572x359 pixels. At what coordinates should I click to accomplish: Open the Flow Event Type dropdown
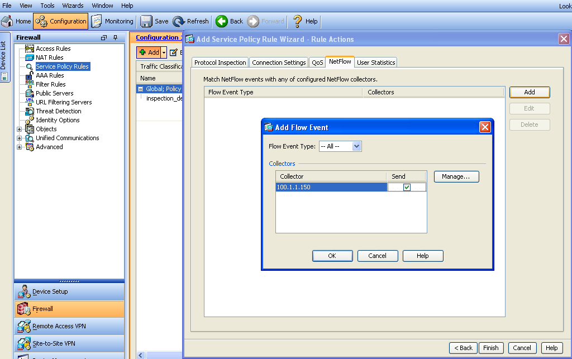tap(357, 146)
